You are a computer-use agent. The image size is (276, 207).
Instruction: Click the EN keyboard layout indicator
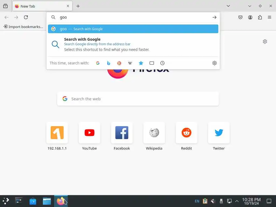point(197,201)
